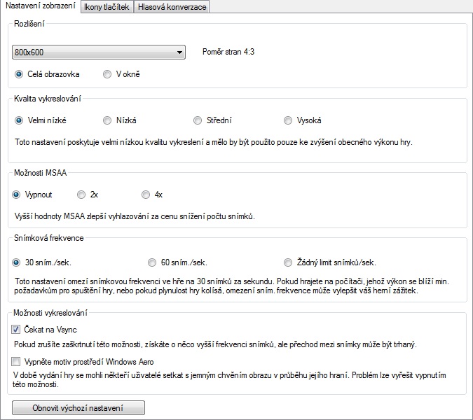This screenshot has width=473, height=420.
Task: Click the Velmi nízké quality description text
Action: coord(213,142)
